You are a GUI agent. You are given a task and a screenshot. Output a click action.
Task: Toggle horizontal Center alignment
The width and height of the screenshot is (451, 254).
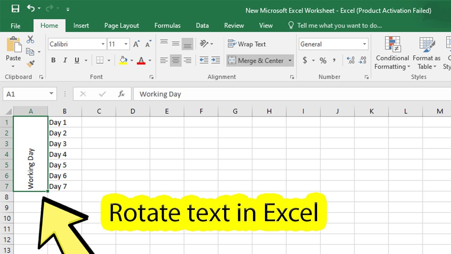click(176, 60)
